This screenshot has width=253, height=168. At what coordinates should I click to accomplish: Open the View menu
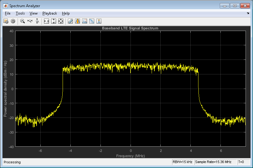click(33, 13)
